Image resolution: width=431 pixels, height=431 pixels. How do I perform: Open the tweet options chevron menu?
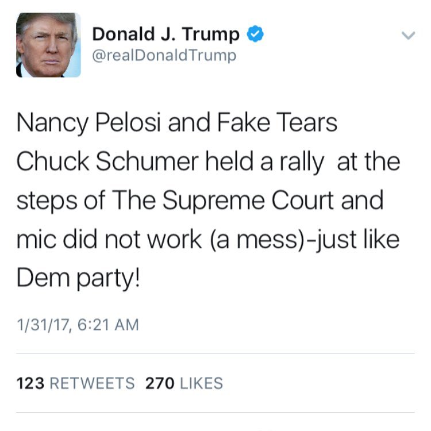[x=408, y=35]
